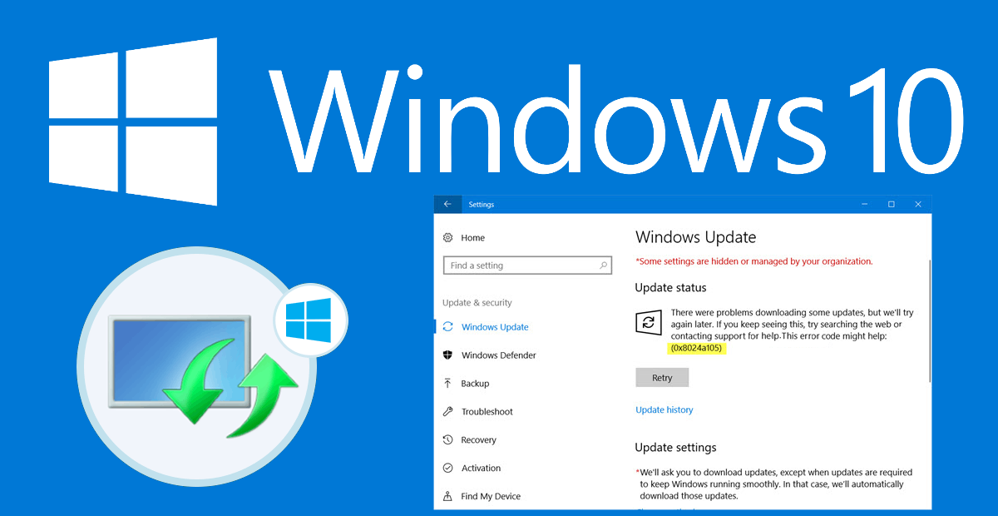Click the Find My Device person icon
998x516 pixels.
click(448, 497)
